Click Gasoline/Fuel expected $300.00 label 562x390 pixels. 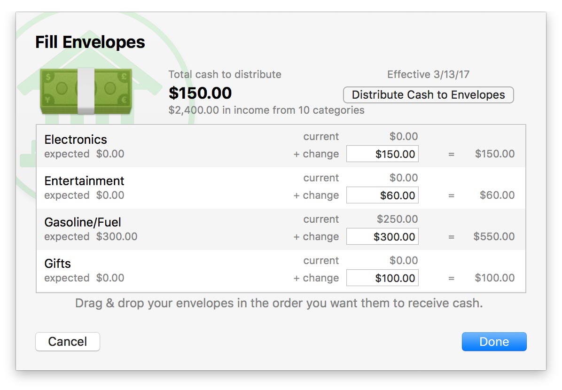91,237
